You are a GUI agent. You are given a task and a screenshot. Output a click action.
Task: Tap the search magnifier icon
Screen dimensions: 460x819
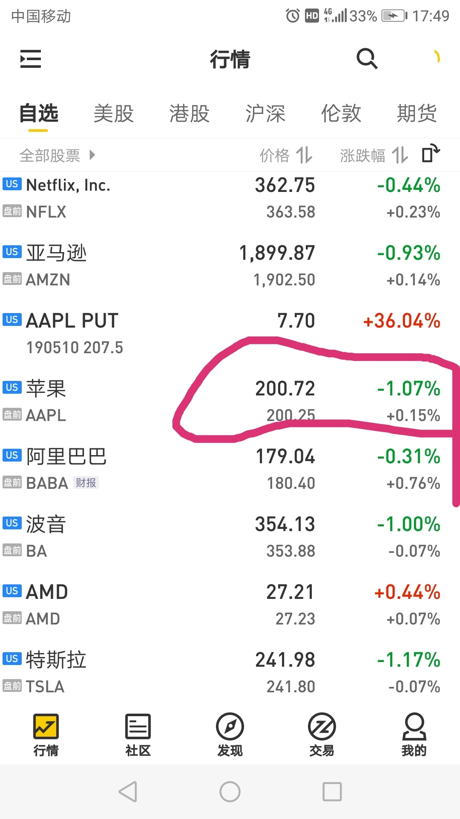click(367, 58)
